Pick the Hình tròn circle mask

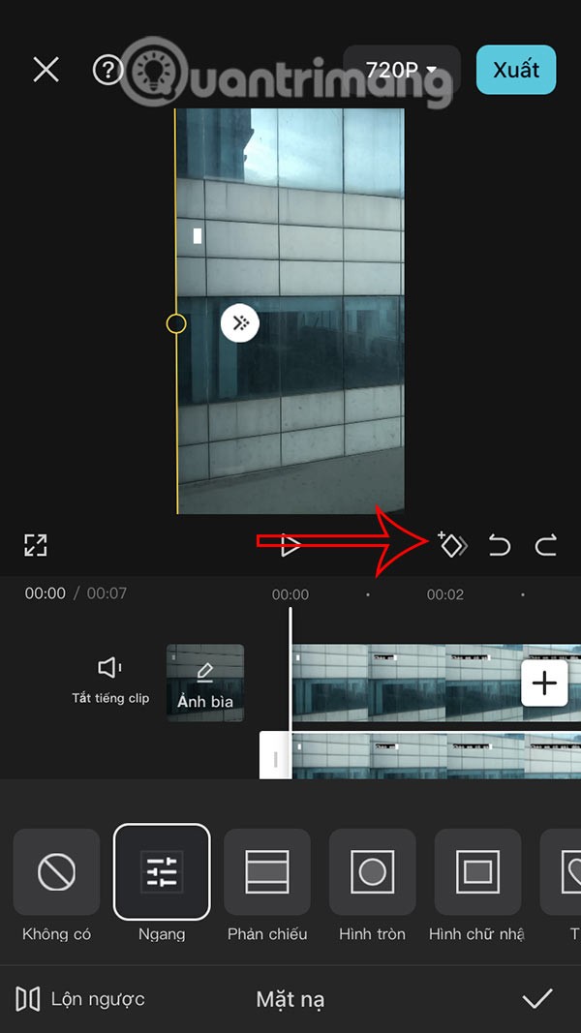372,872
